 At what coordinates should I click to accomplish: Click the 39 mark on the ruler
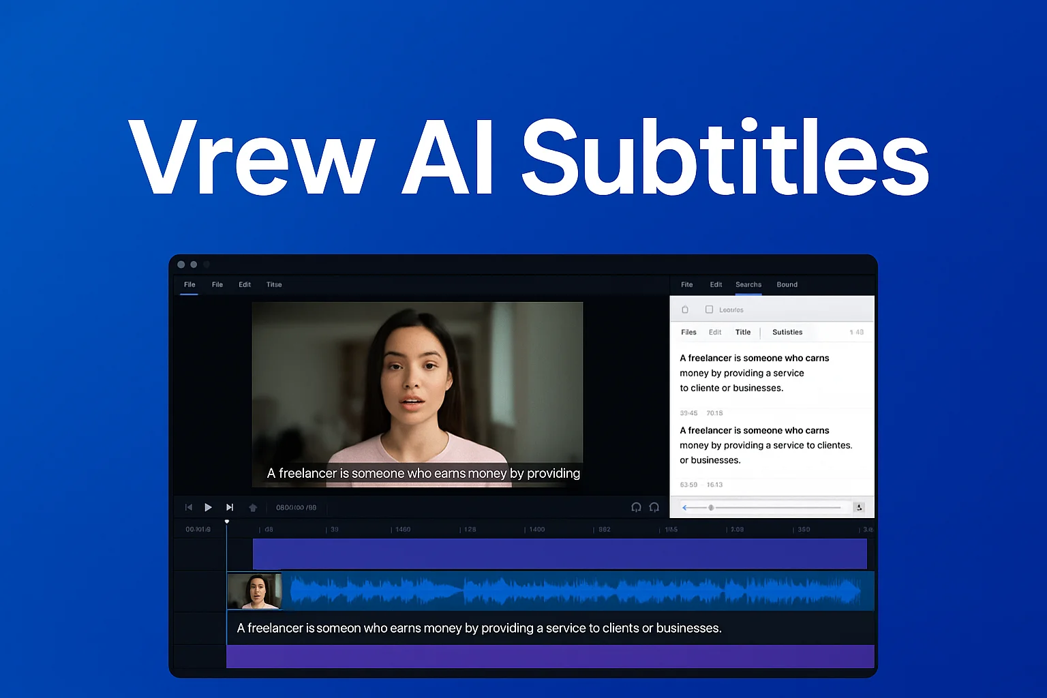[335, 530]
